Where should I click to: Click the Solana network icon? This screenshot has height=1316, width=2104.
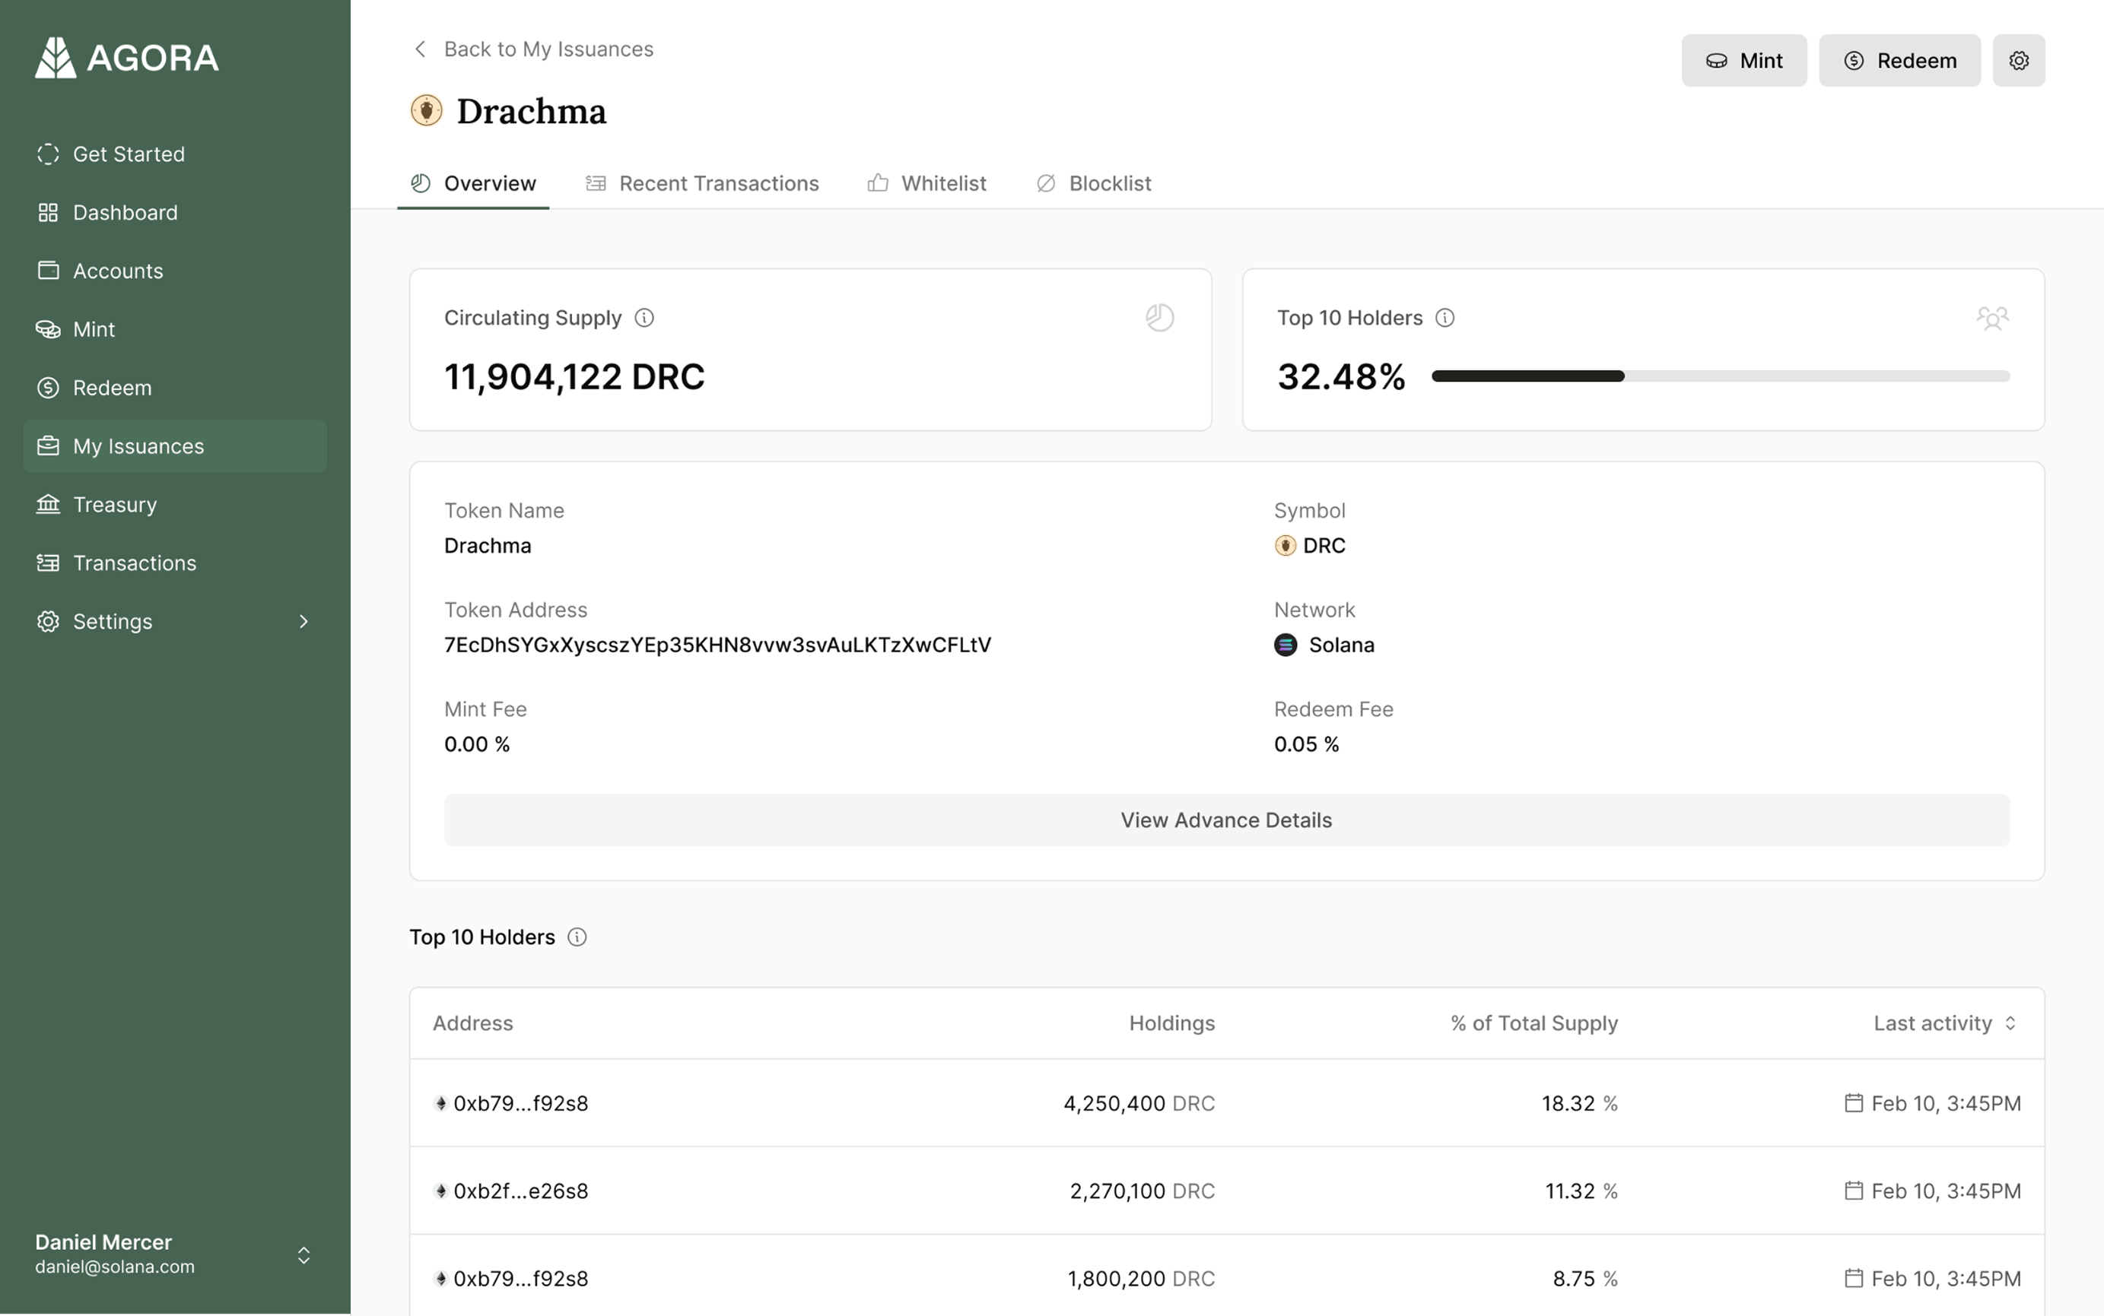coord(1286,644)
